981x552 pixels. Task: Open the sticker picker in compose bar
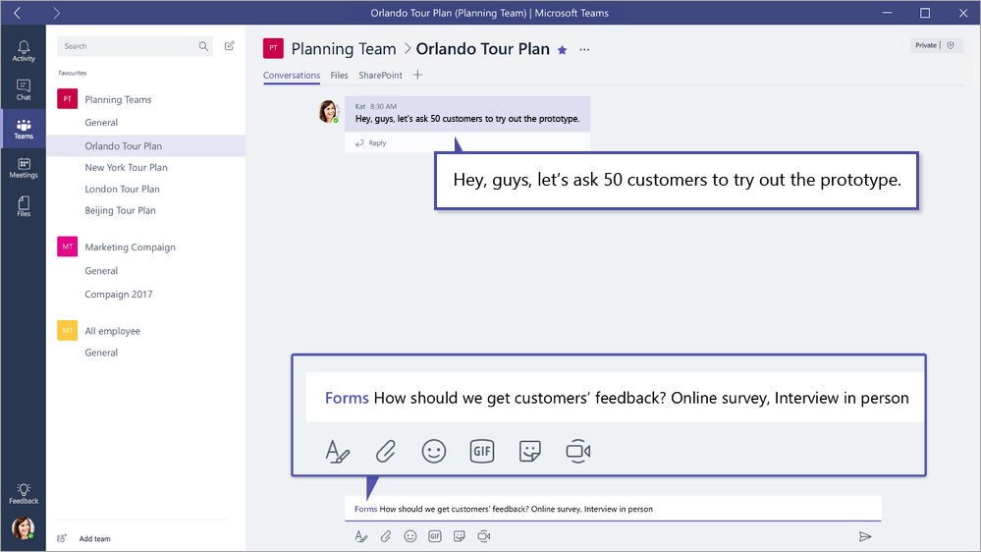[460, 536]
